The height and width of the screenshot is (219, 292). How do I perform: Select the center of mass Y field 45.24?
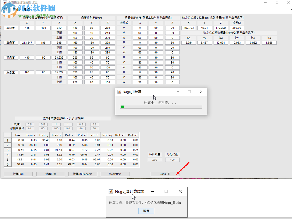point(204,28)
